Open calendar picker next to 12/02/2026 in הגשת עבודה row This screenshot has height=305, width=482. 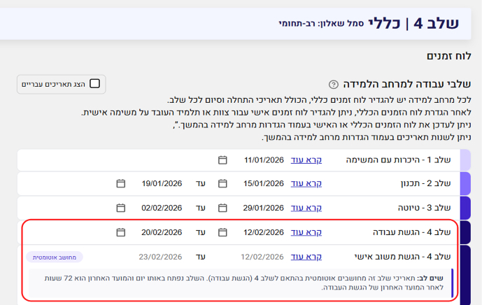(x=222, y=232)
